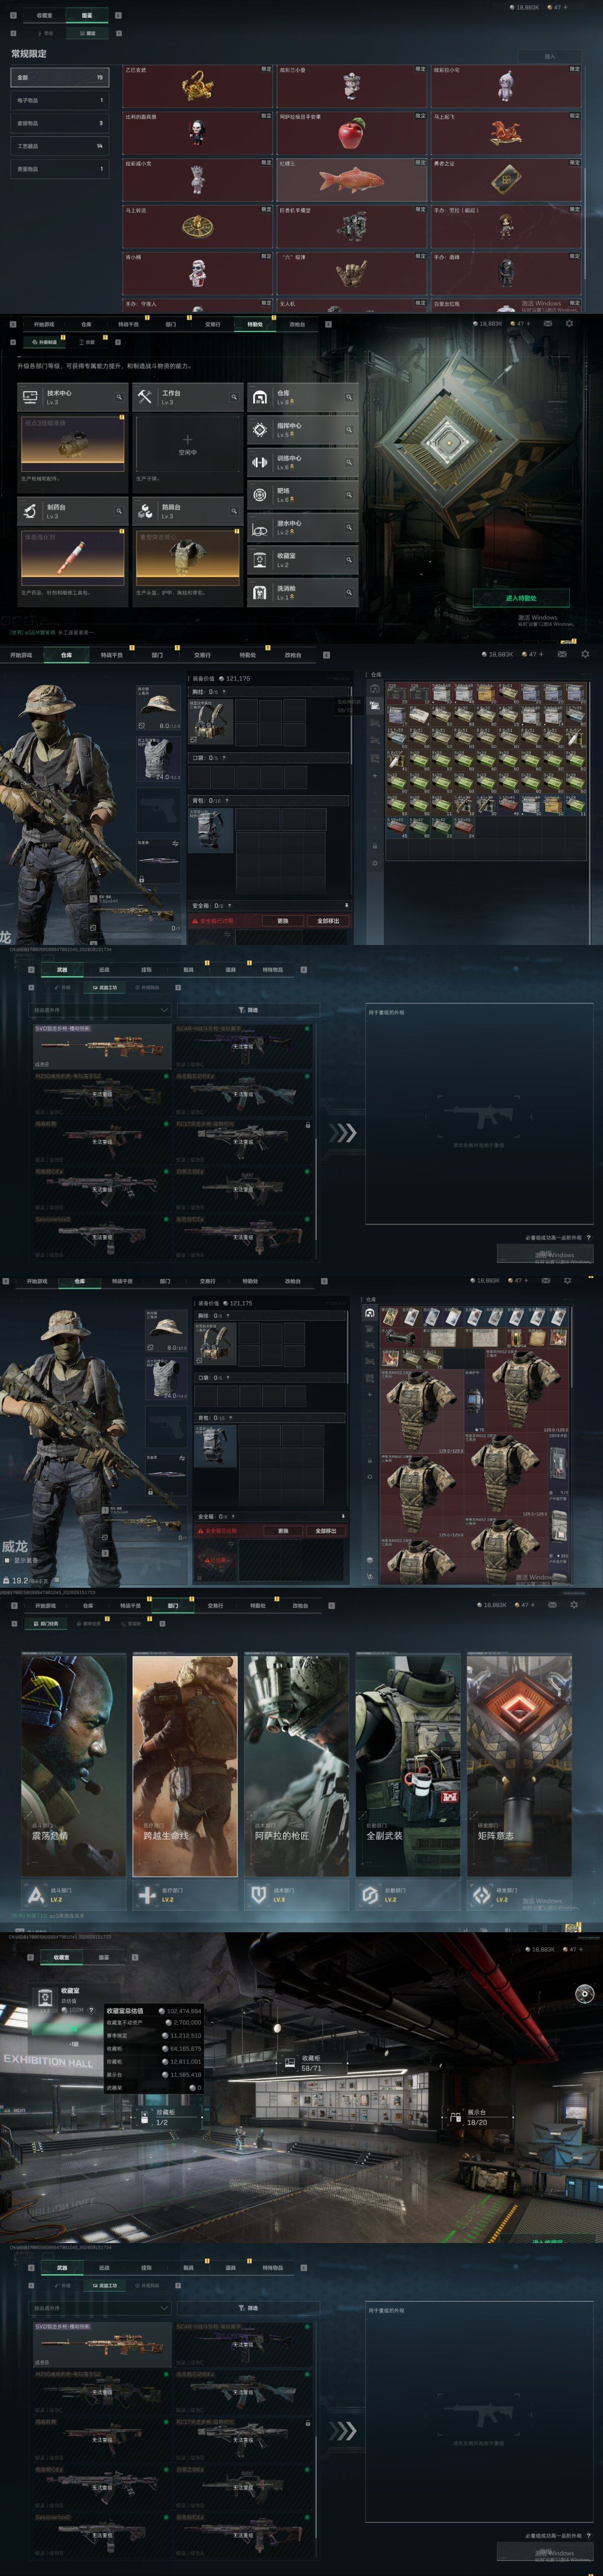Click the magnifier icon on 靶场 row
Image resolution: width=603 pixels, height=2576 pixels.
(x=349, y=495)
